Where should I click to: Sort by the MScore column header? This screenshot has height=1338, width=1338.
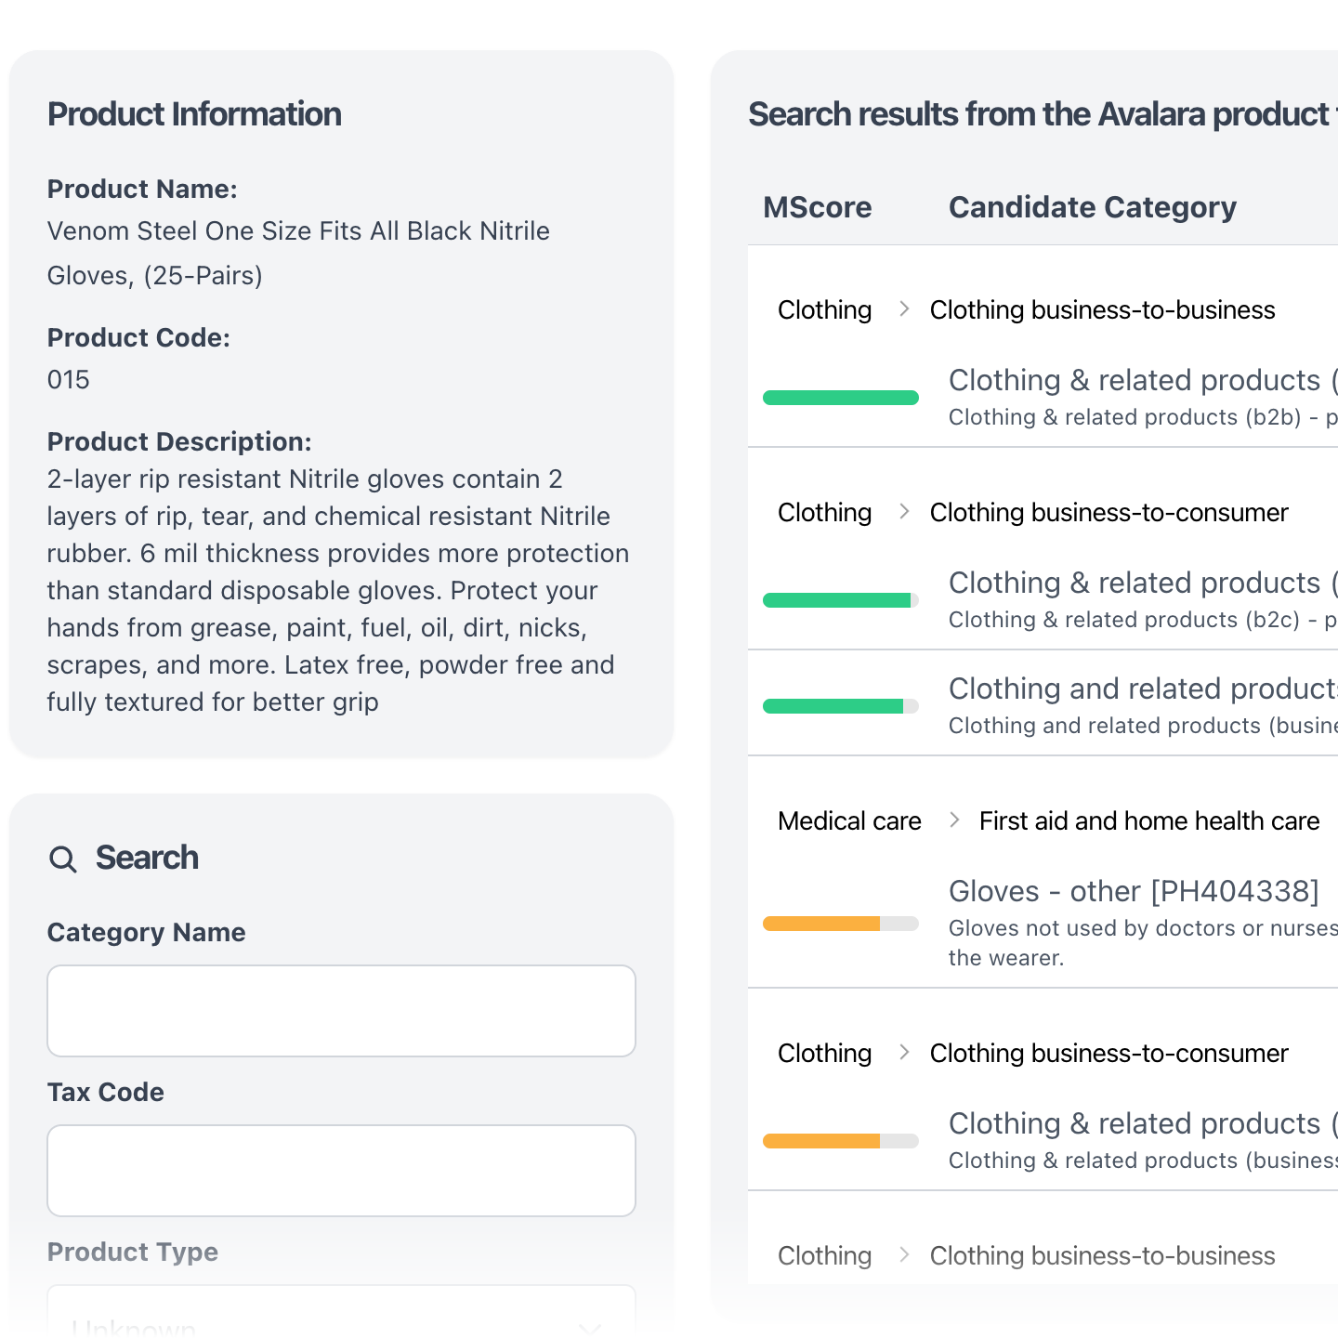tap(817, 207)
